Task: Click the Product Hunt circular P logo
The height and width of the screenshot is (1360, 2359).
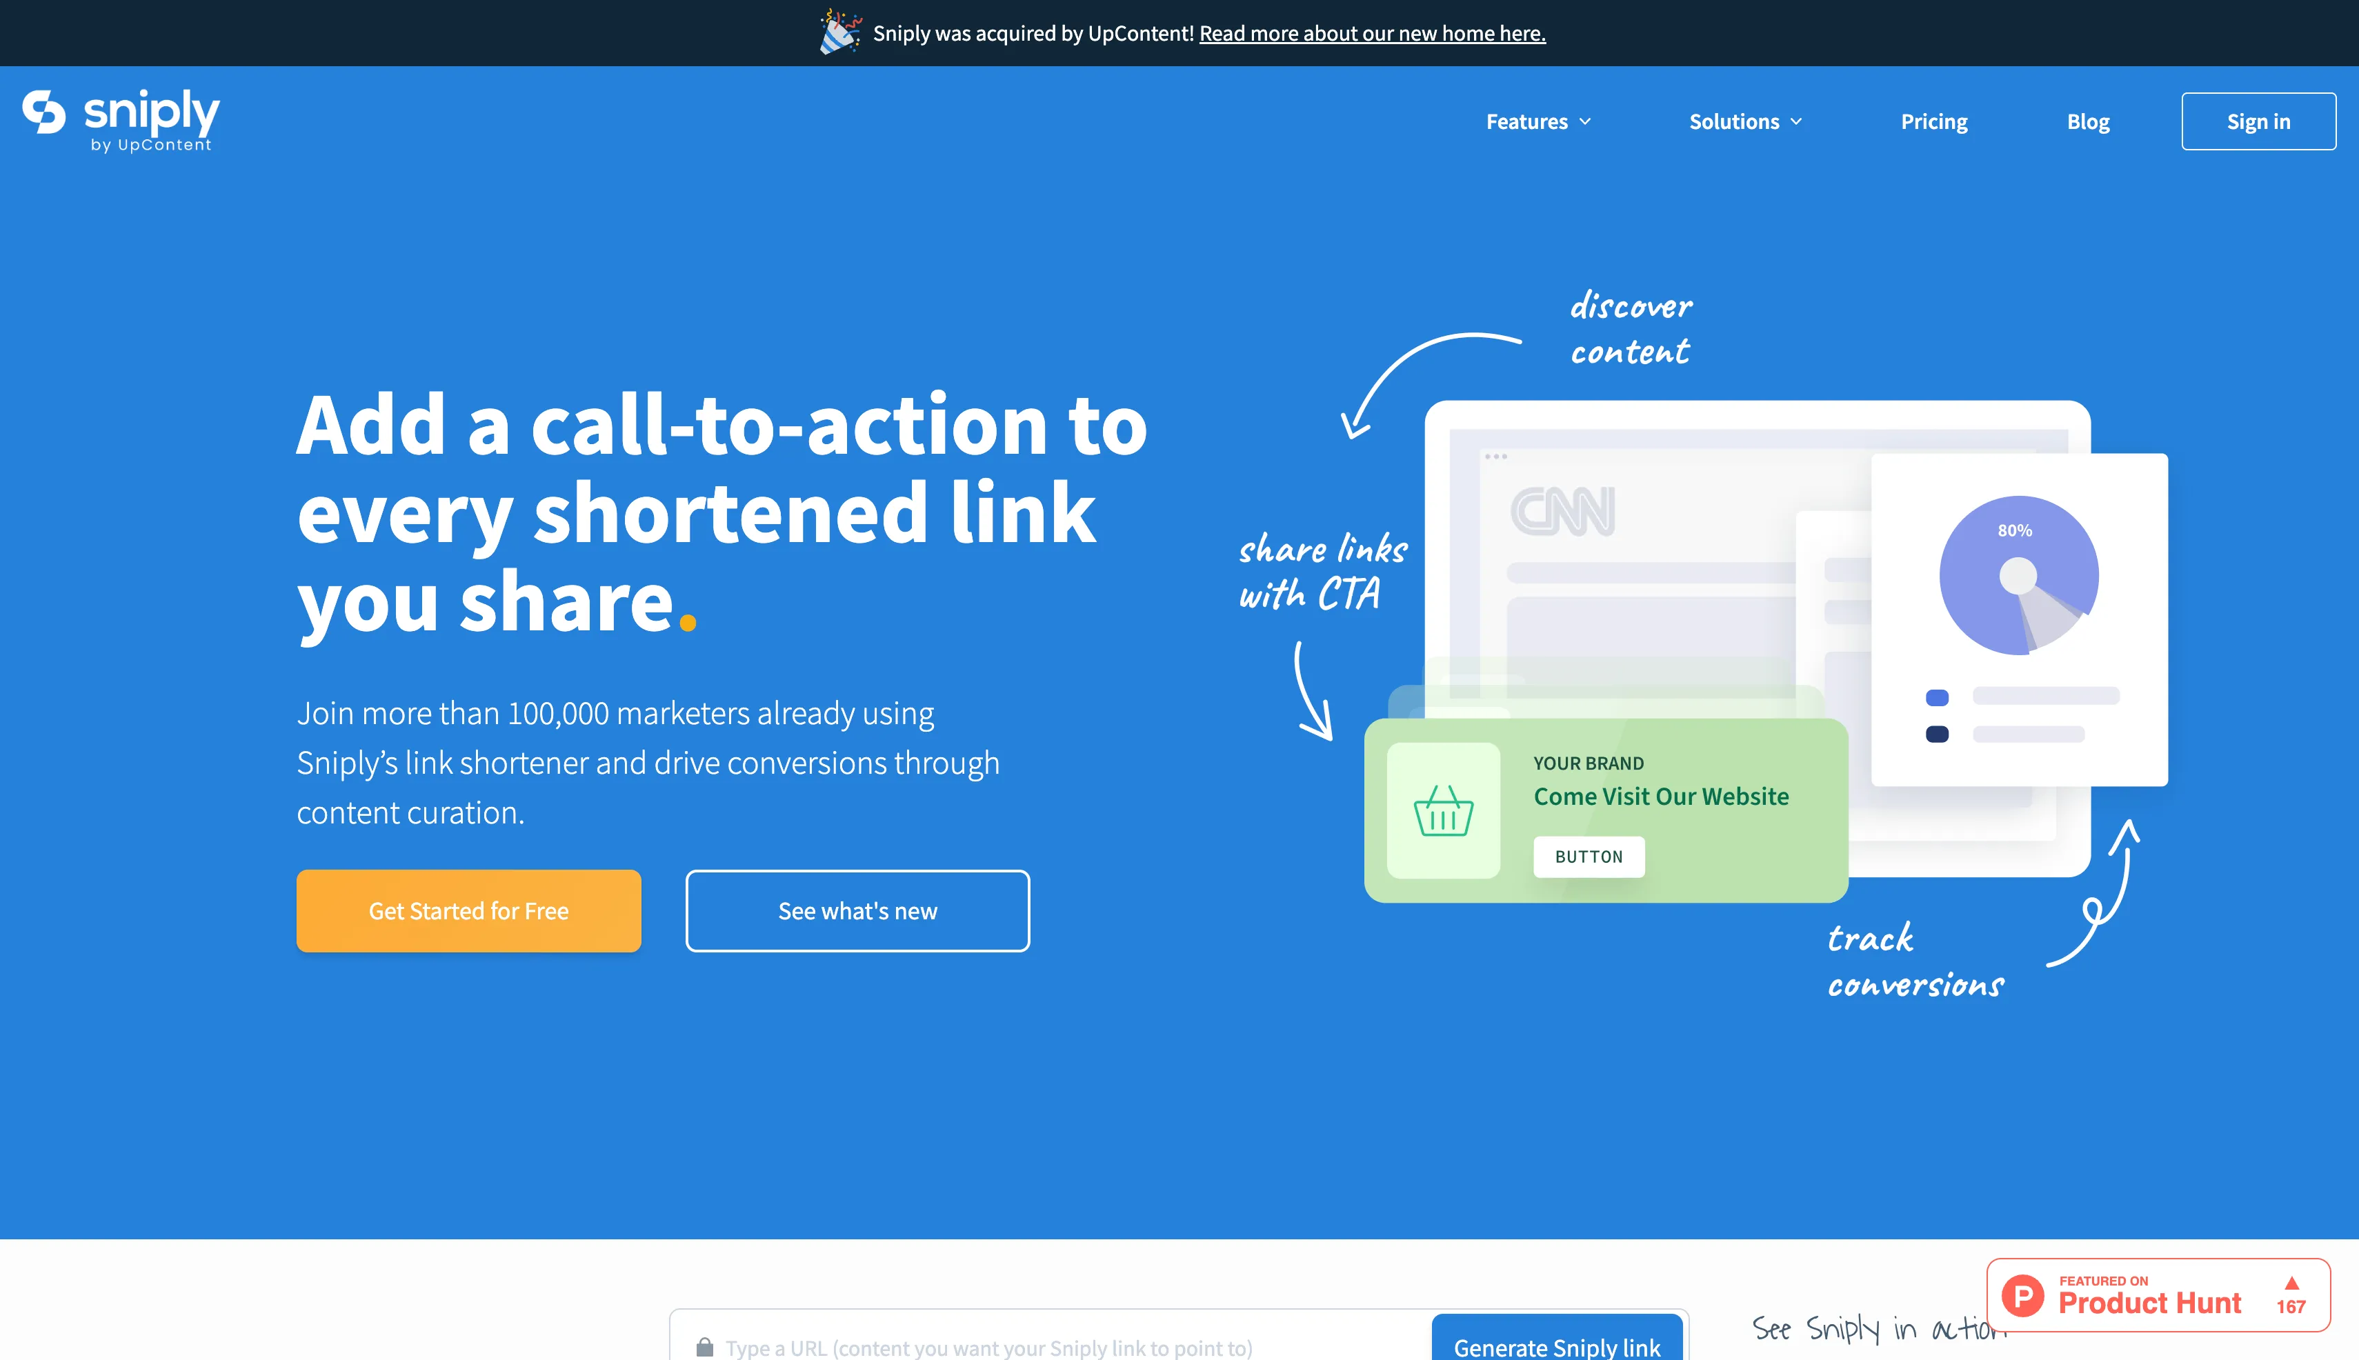Action: point(2022,1296)
